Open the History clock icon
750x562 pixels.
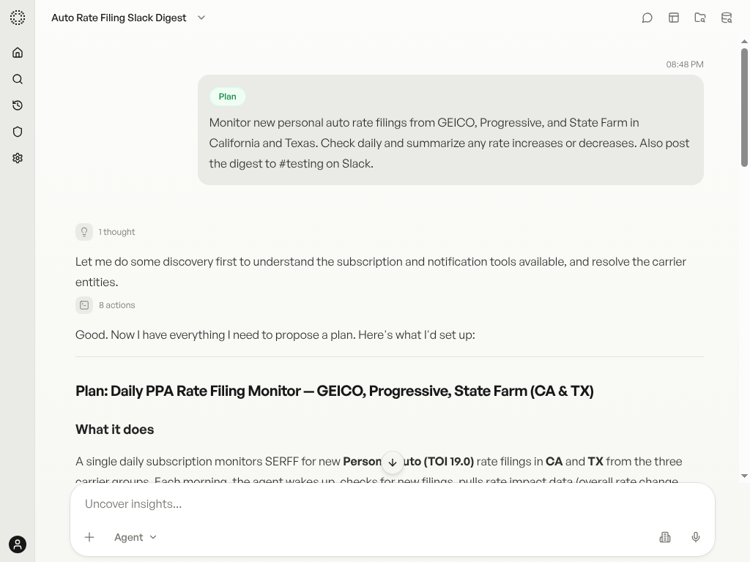click(18, 105)
